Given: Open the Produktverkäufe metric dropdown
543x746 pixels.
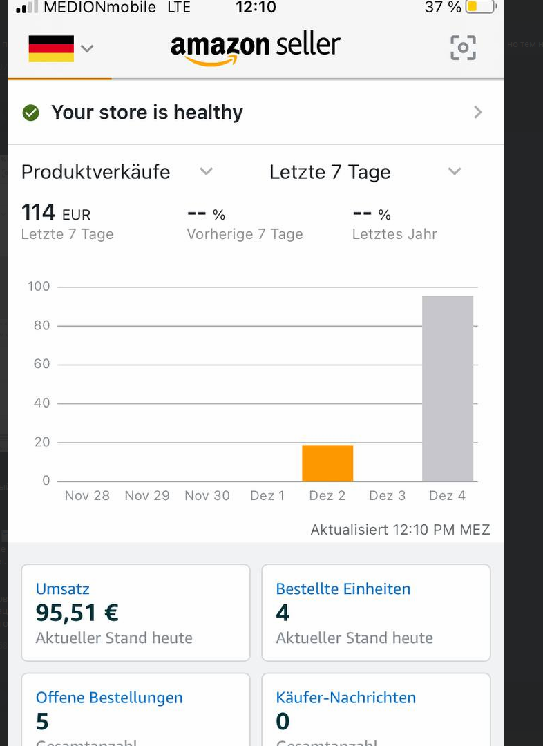Looking at the screenshot, I should (117, 172).
